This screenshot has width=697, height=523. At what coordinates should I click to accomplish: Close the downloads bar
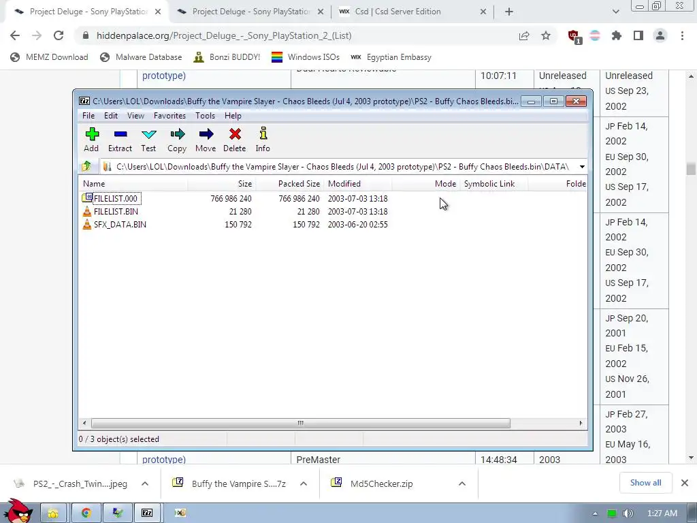[x=685, y=483]
